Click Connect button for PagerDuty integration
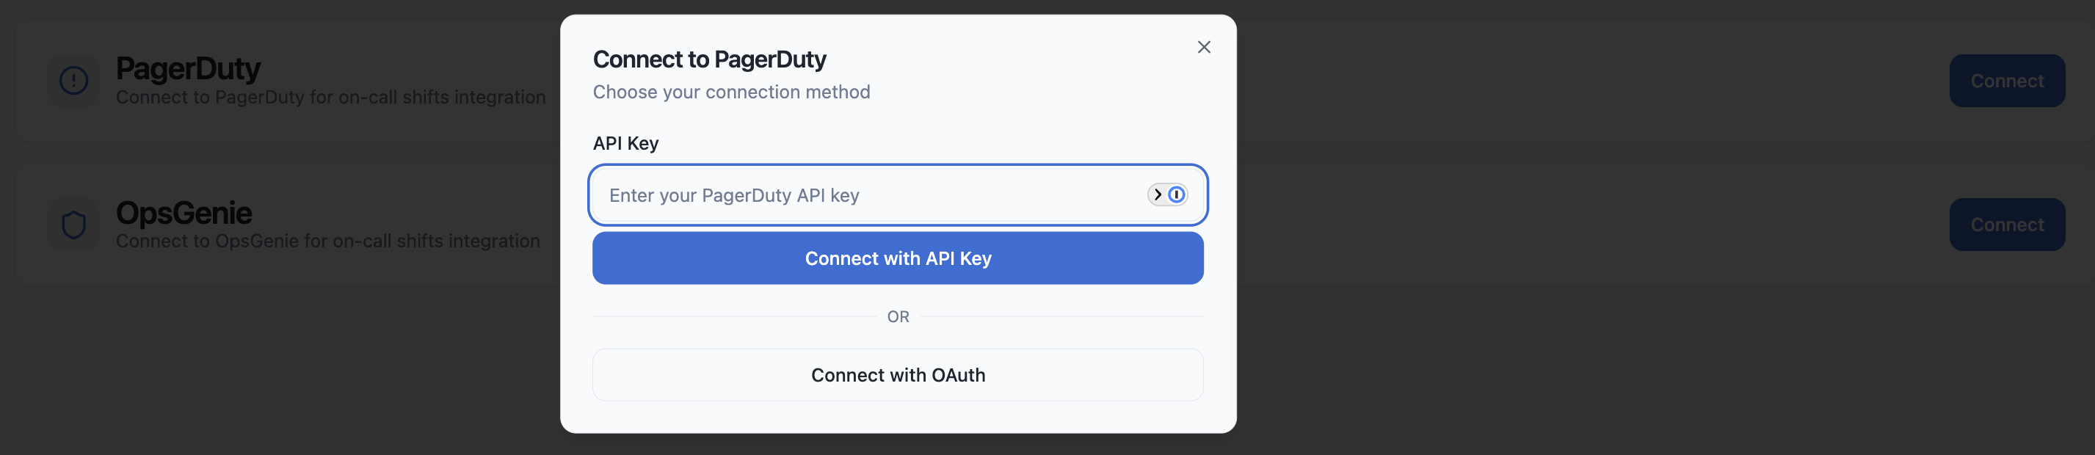The width and height of the screenshot is (2095, 455). click(2006, 81)
